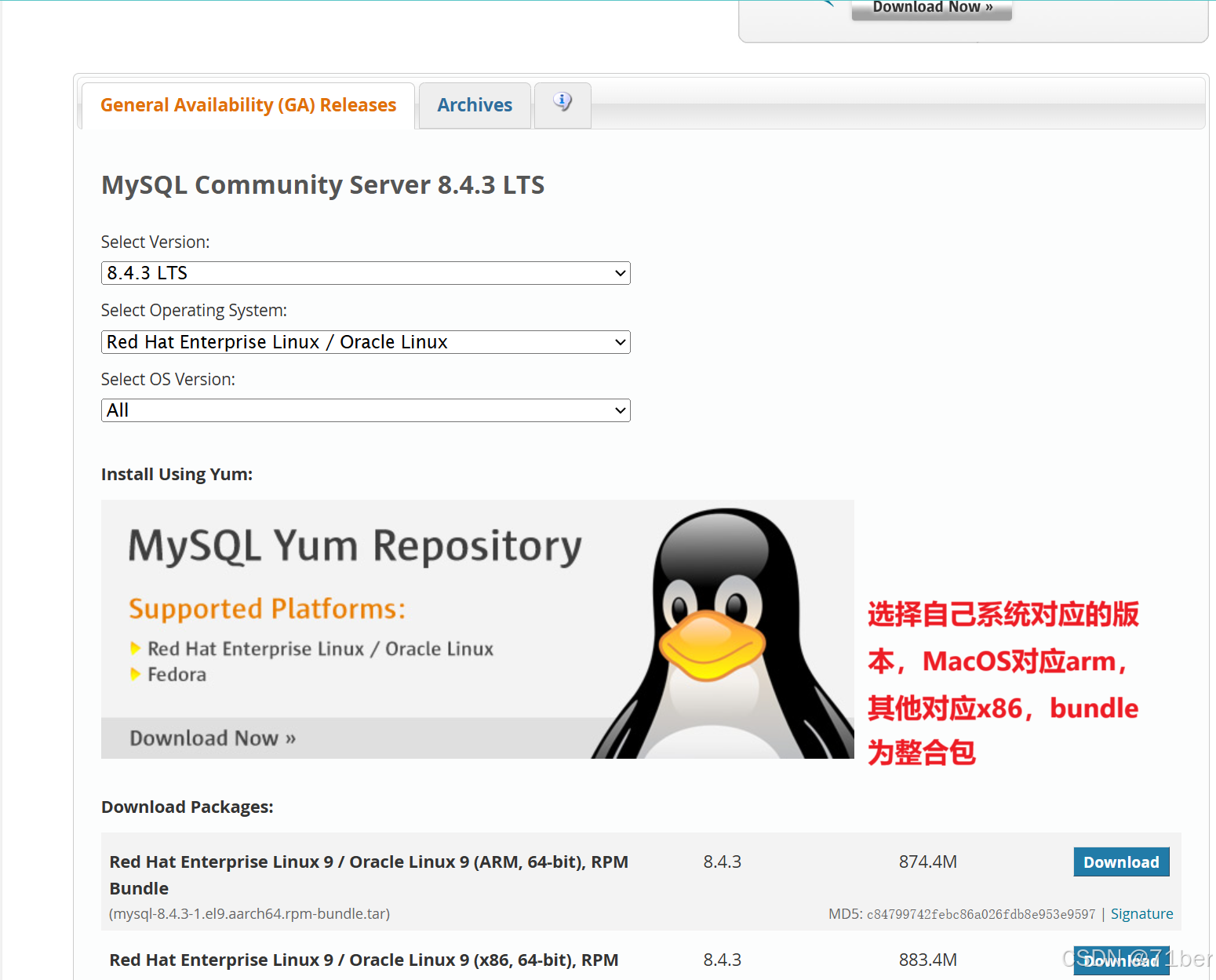Open the Select Operating System dropdown

pos(366,342)
